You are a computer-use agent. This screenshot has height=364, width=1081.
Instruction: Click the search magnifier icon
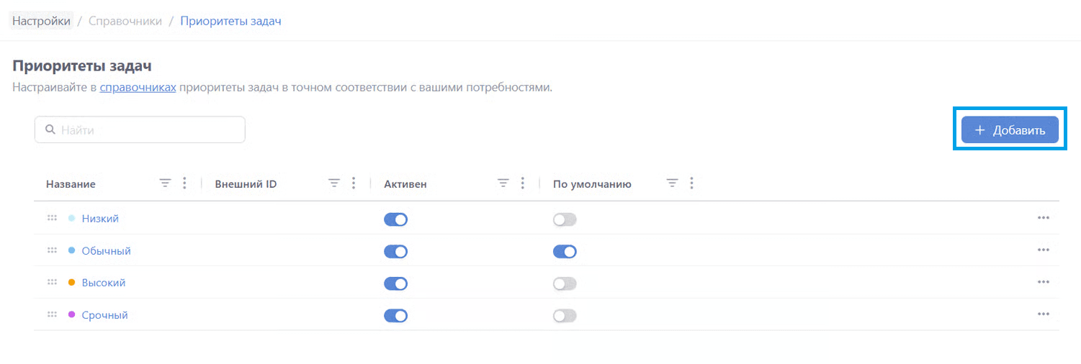50,130
